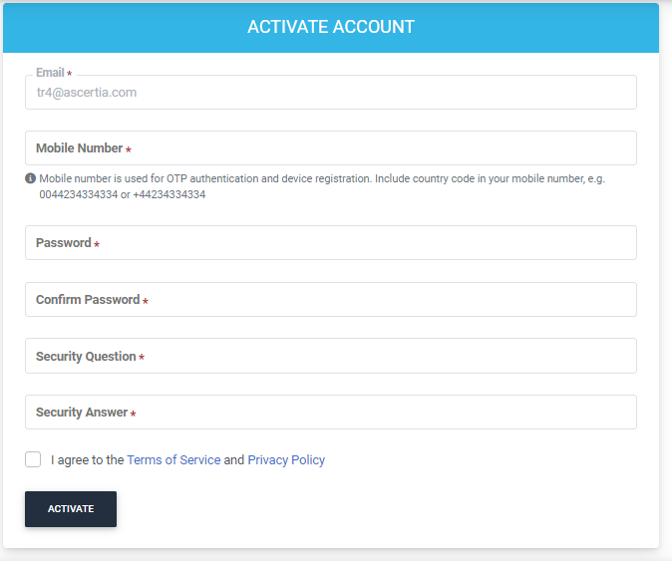Click the Security Answer input box
Viewport: 672px width, 561px height.
[331, 412]
